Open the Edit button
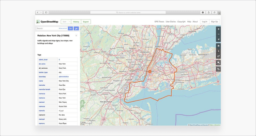Viewport: 256px width, 136px height. (65, 22)
